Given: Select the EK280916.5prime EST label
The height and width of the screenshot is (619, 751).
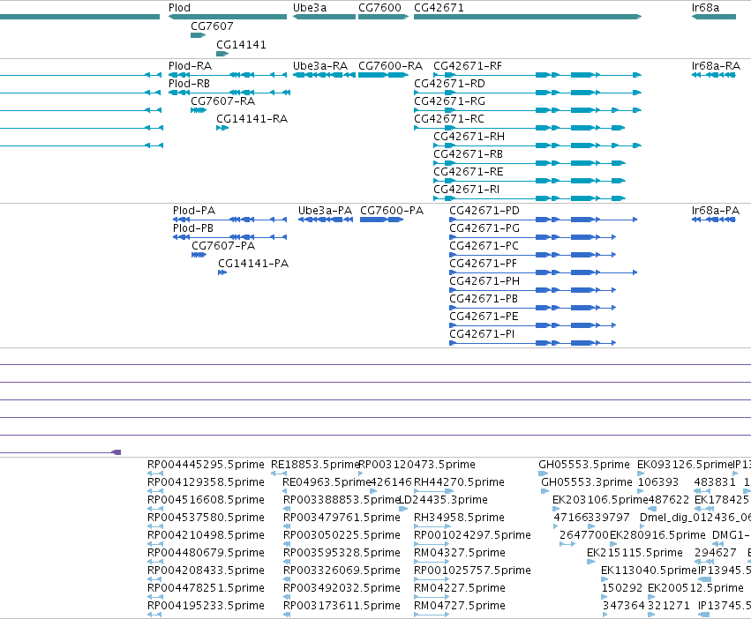Looking at the screenshot, I should 657,536.
